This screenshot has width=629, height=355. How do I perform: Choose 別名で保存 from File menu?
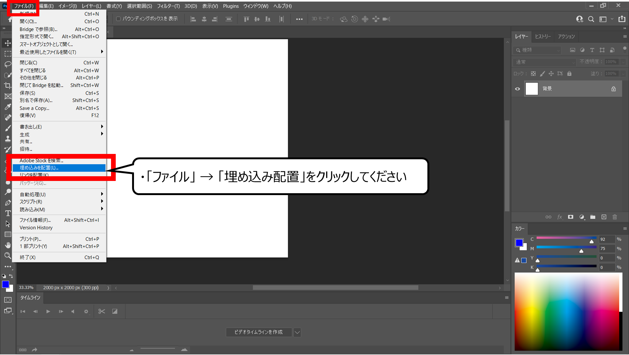click(59, 100)
